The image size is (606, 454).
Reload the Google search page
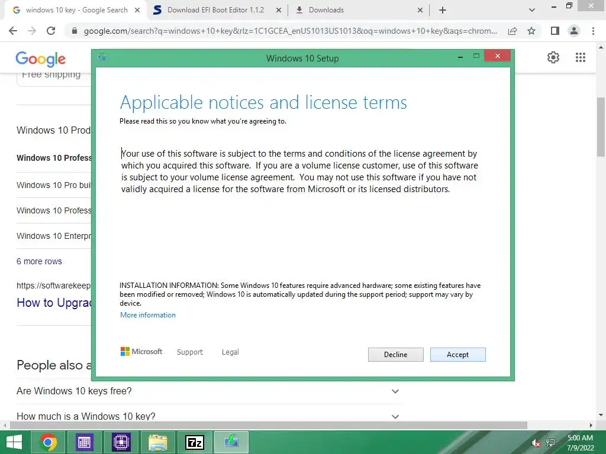[51, 31]
